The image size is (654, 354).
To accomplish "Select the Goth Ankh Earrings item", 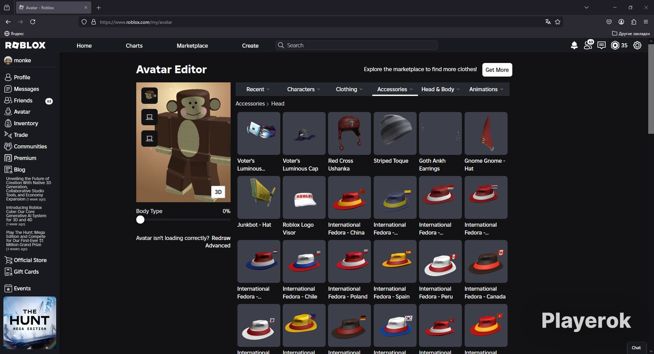I will point(440,133).
